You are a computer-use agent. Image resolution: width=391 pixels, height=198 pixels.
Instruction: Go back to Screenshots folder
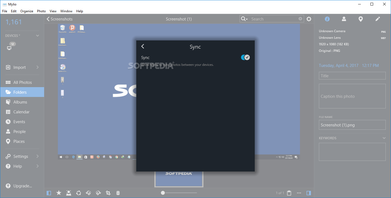59,19
